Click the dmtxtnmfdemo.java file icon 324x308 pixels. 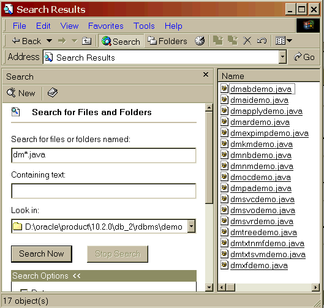click(x=224, y=243)
